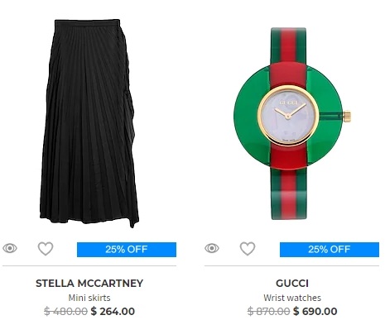This screenshot has width=385, height=320.
Task: Click the crossed-out $ 870.00 original price
Action: 268,312
